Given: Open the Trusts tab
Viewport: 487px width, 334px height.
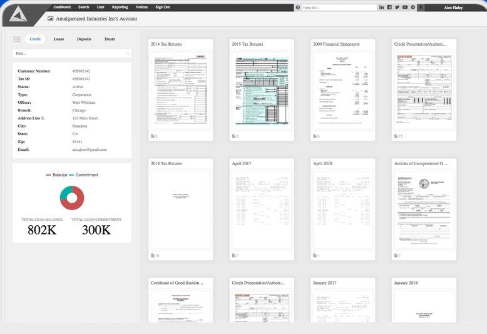Looking at the screenshot, I should click(110, 39).
